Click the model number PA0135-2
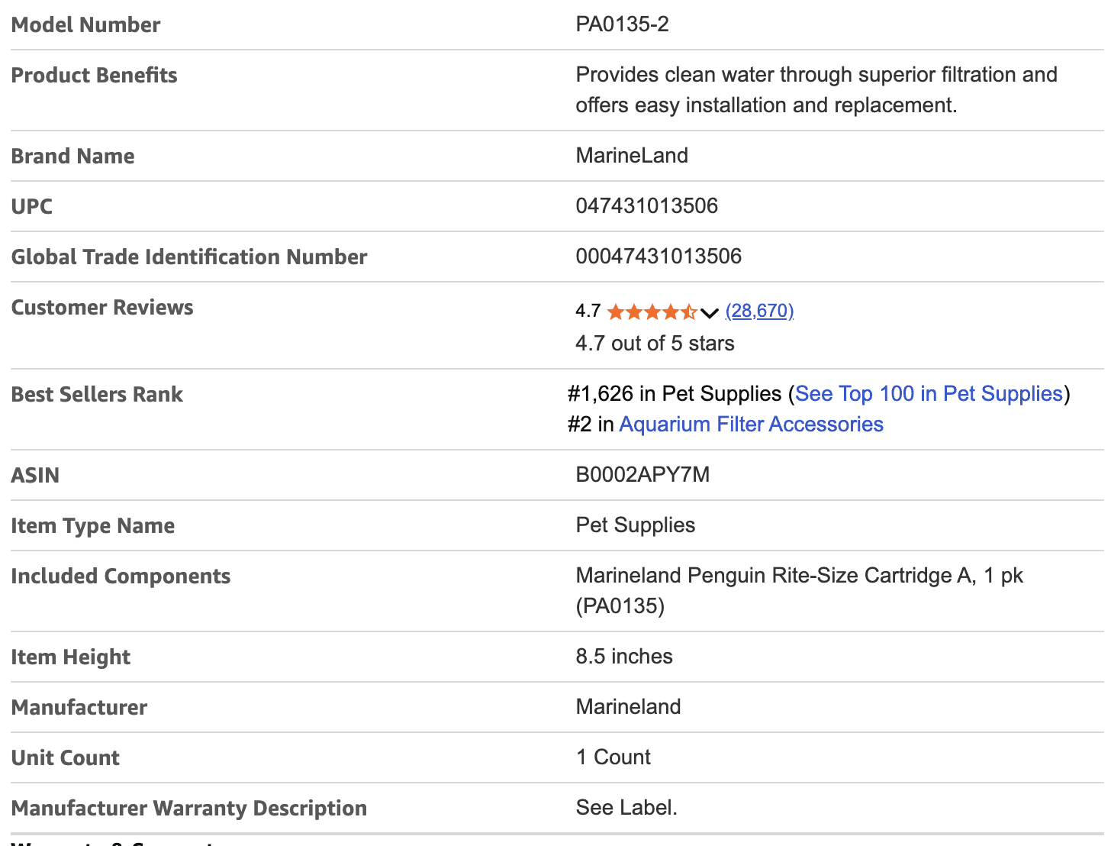This screenshot has width=1111, height=846. 622,24
